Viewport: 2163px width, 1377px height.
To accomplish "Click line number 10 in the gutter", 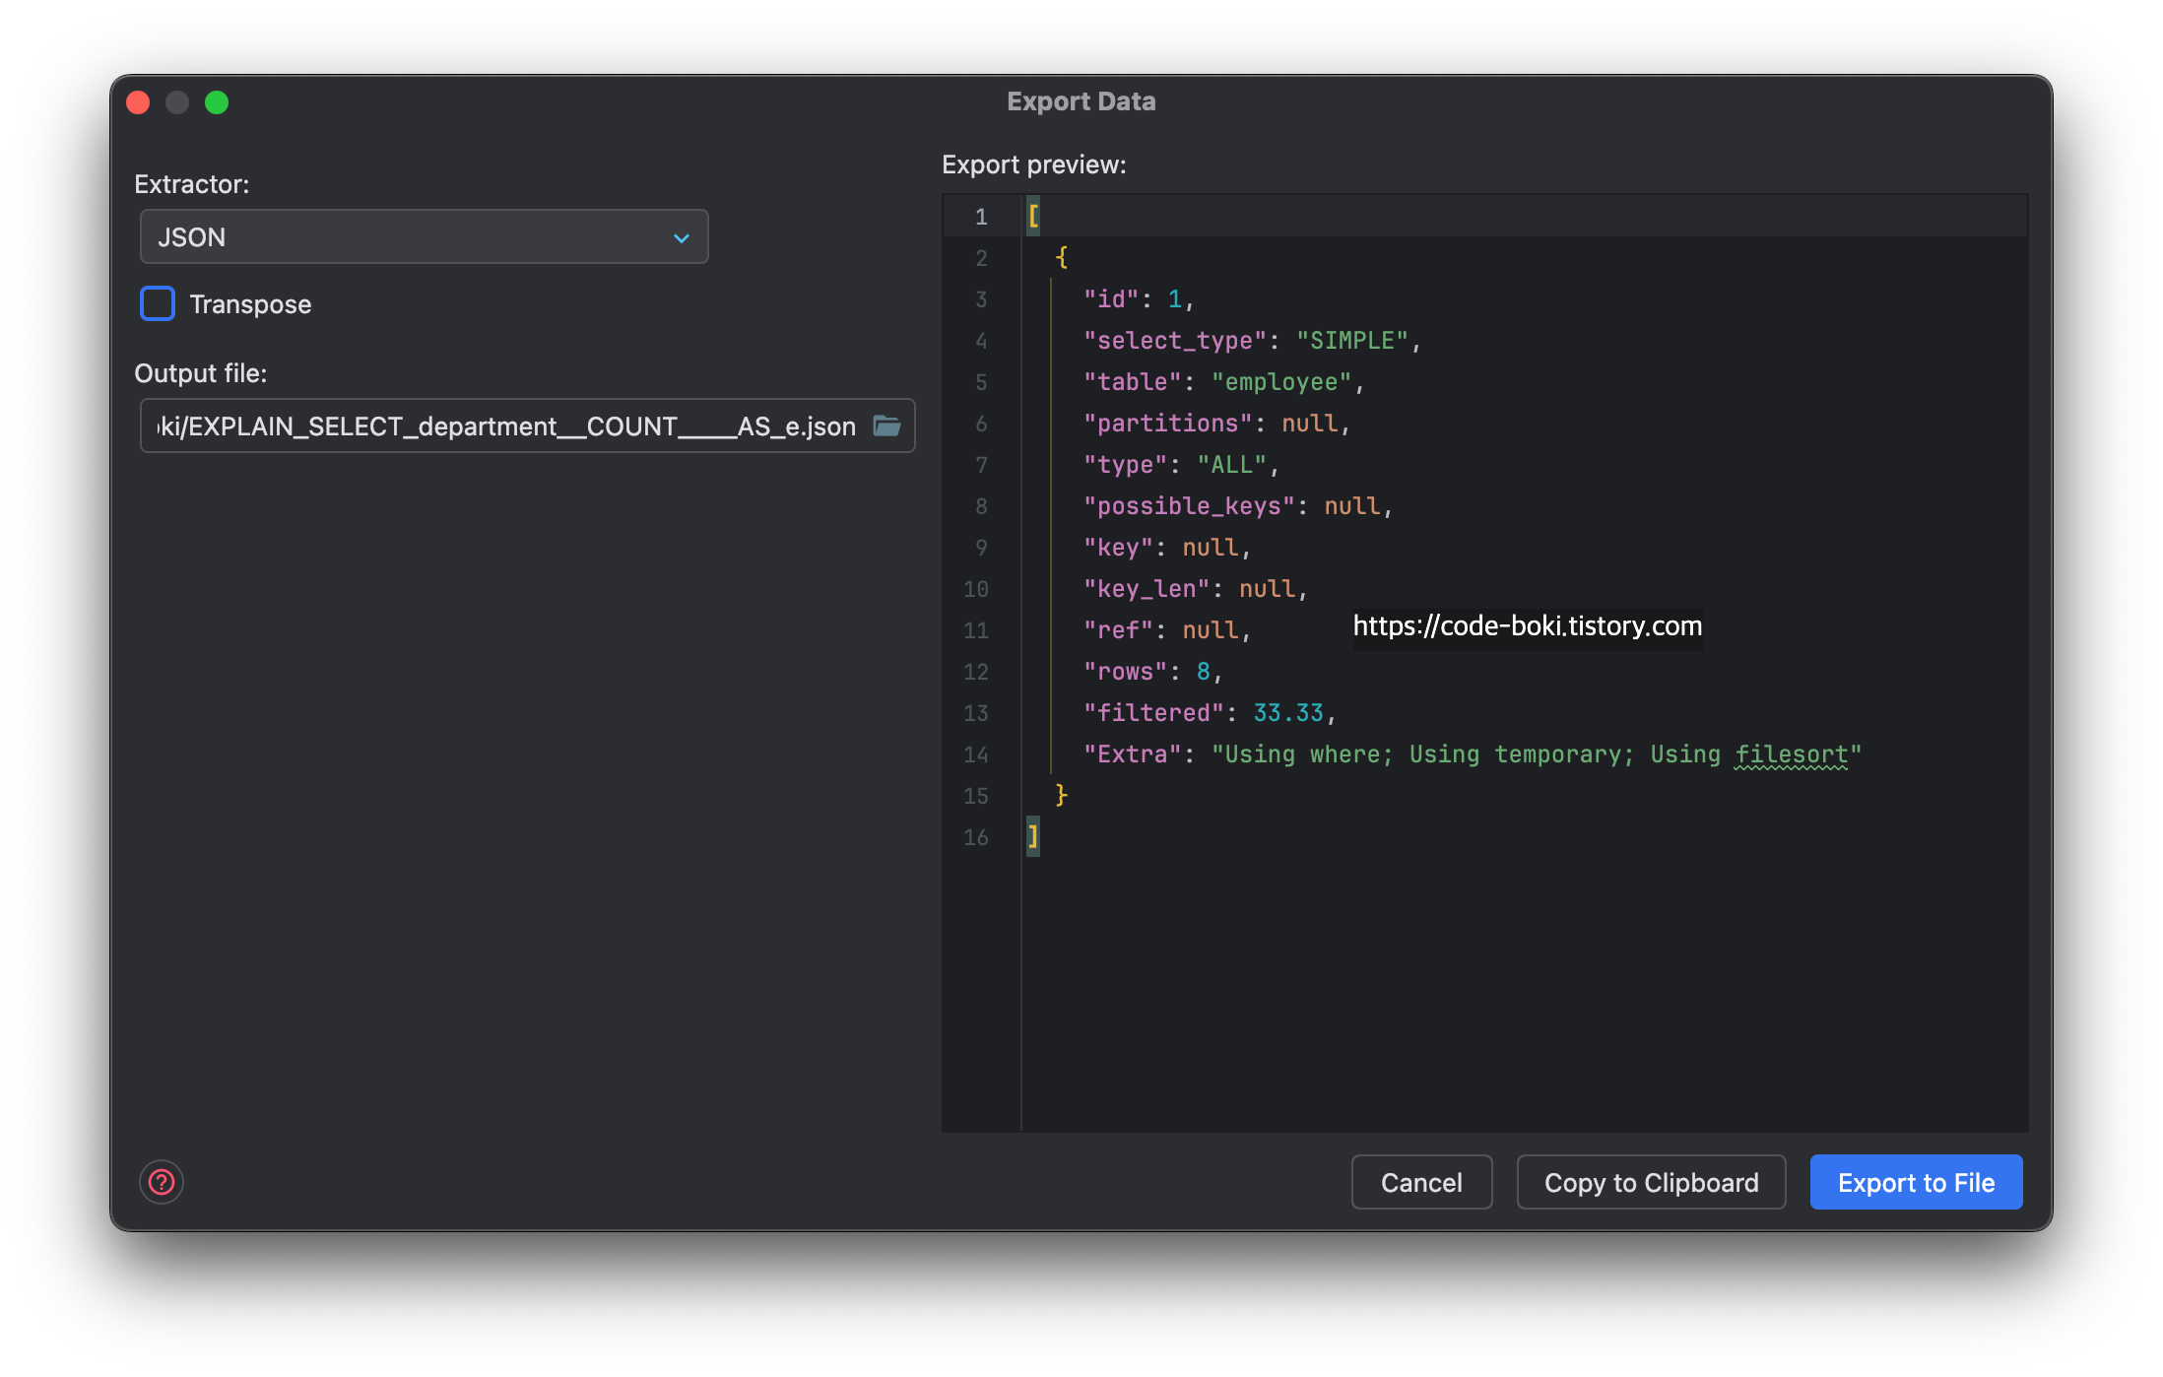I will click(975, 589).
